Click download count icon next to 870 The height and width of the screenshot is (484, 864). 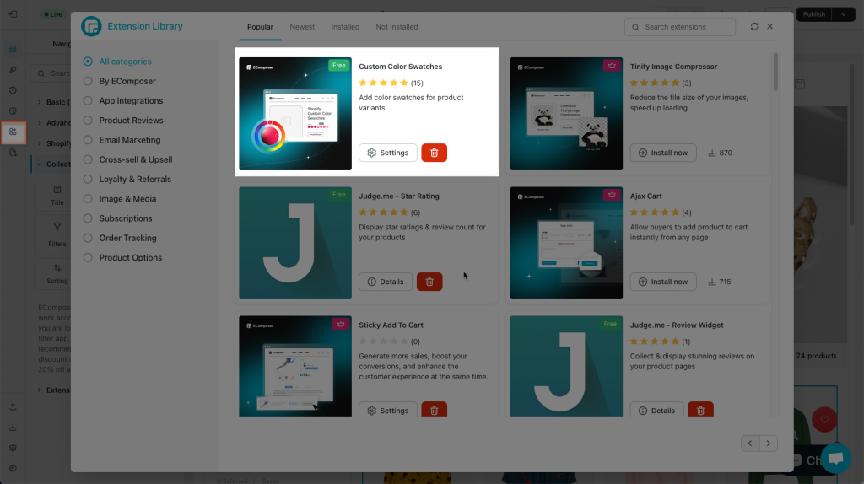[712, 153]
